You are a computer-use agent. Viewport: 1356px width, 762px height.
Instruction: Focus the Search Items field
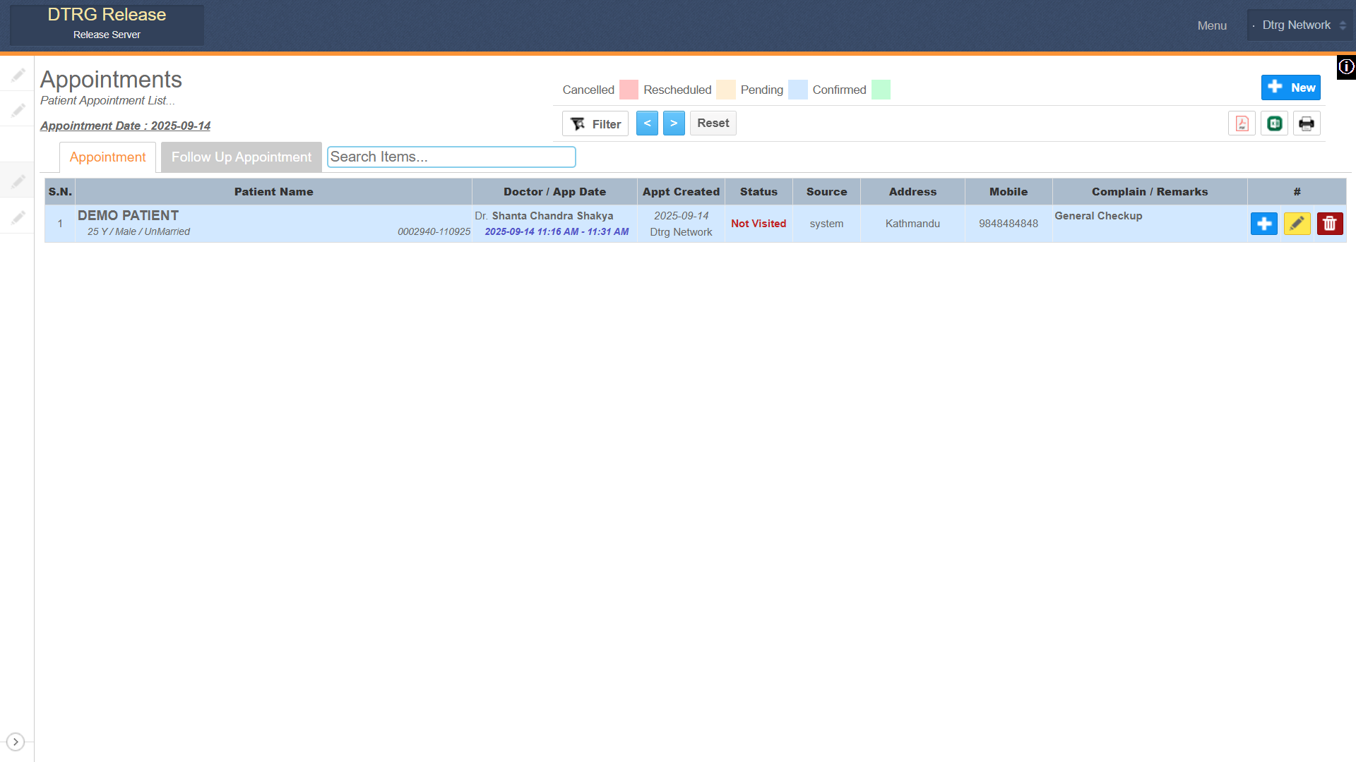coord(451,157)
